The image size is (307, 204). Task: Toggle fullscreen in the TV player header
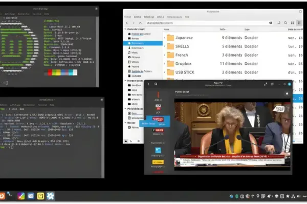click(x=266, y=84)
